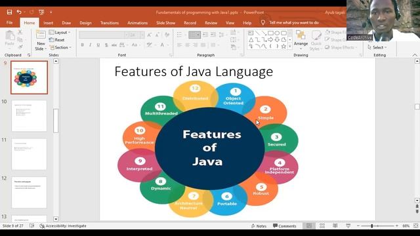Open Clipboard dialog launcher
This screenshot has height=236, width=420.
coord(29,55)
